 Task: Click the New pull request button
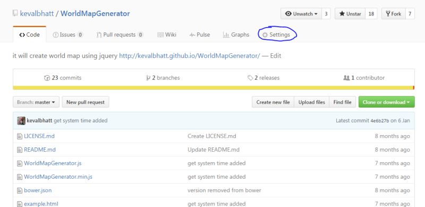86,102
